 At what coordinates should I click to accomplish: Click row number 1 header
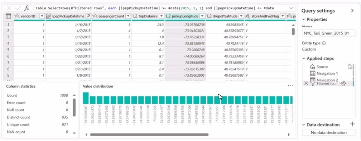tap(8, 25)
